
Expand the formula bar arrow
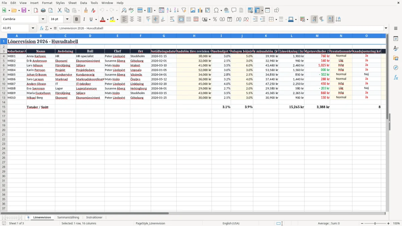[386, 28]
